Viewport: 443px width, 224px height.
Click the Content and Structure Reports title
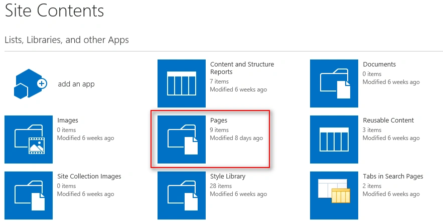[x=242, y=68]
